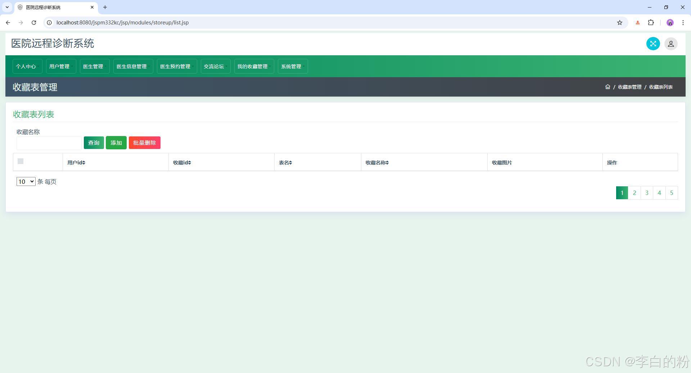This screenshot has width=691, height=373.
Task: Click 收藏表列表 breadcrumb link
Action: 661,87
